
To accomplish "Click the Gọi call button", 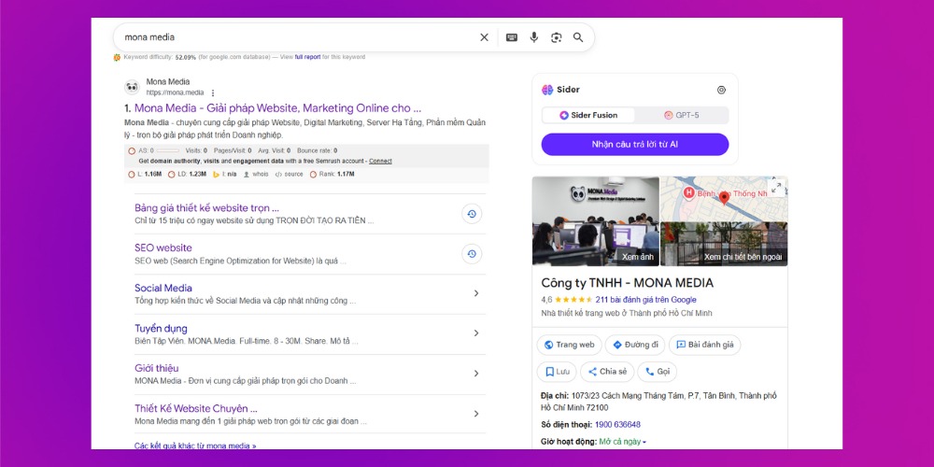I will 657,372.
